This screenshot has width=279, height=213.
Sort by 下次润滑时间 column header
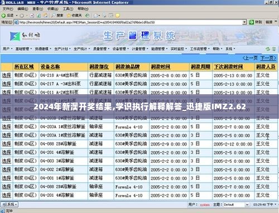point(228,67)
